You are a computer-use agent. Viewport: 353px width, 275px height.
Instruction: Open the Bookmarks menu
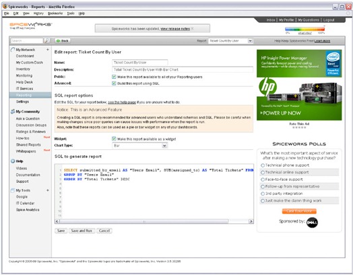point(55,13)
